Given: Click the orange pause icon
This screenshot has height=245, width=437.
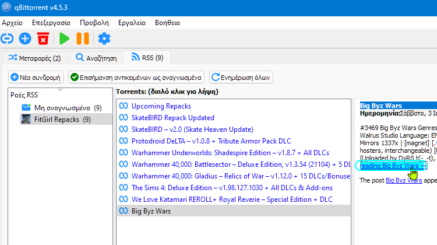Looking at the screenshot, I should pos(83,38).
